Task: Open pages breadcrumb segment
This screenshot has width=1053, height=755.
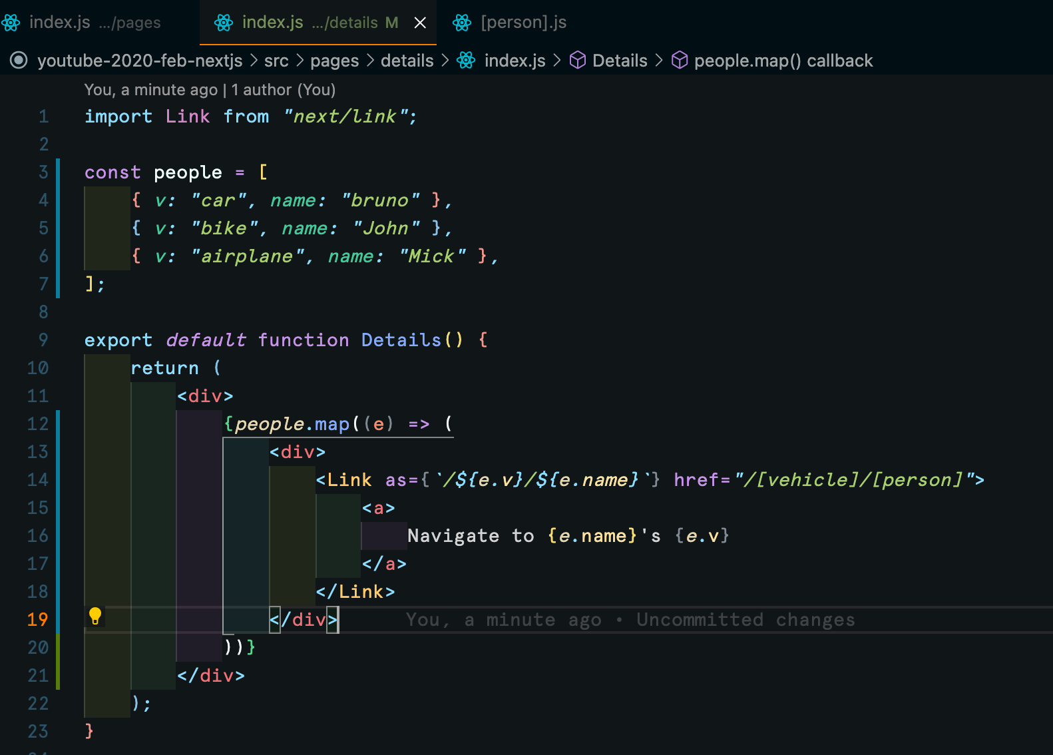Action: point(334,61)
